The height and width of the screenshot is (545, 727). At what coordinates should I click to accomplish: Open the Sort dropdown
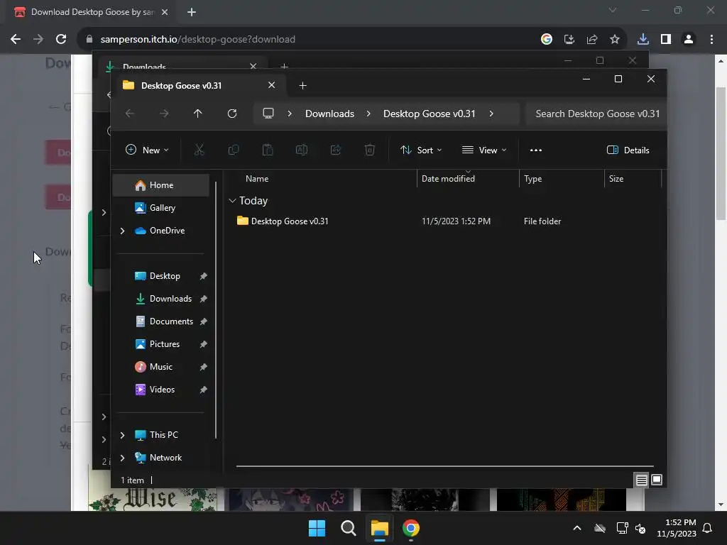(x=421, y=150)
